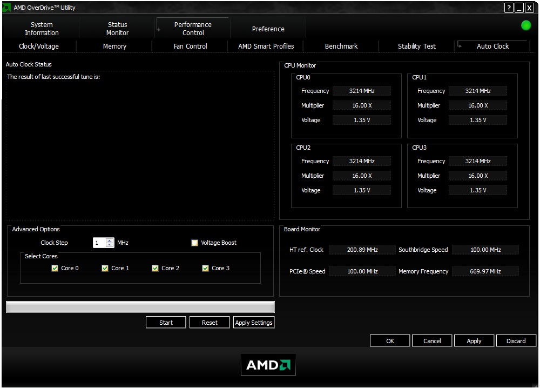This screenshot has width=540, height=388.
Task: Open the Memory sub-tab
Action: click(x=114, y=46)
